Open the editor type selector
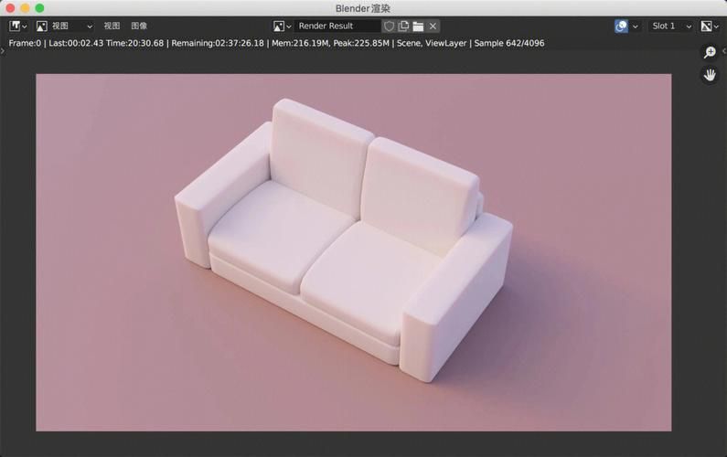 pyautogui.click(x=18, y=26)
